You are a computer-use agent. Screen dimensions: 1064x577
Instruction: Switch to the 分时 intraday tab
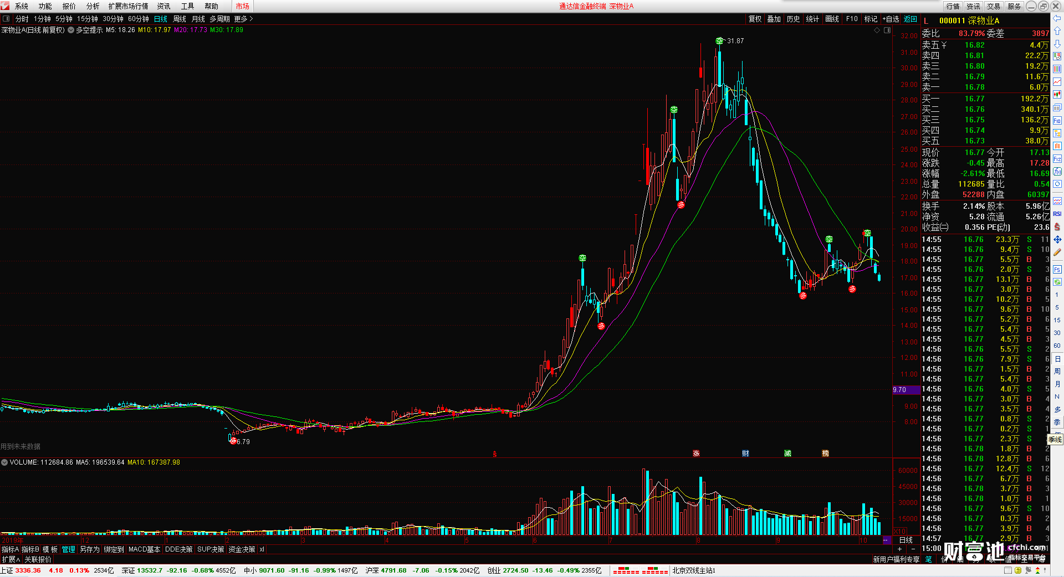(22, 19)
